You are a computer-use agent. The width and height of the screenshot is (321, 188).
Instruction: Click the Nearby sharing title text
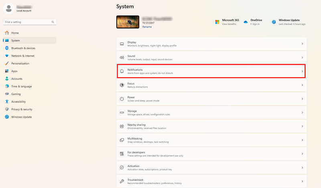pos(136,125)
